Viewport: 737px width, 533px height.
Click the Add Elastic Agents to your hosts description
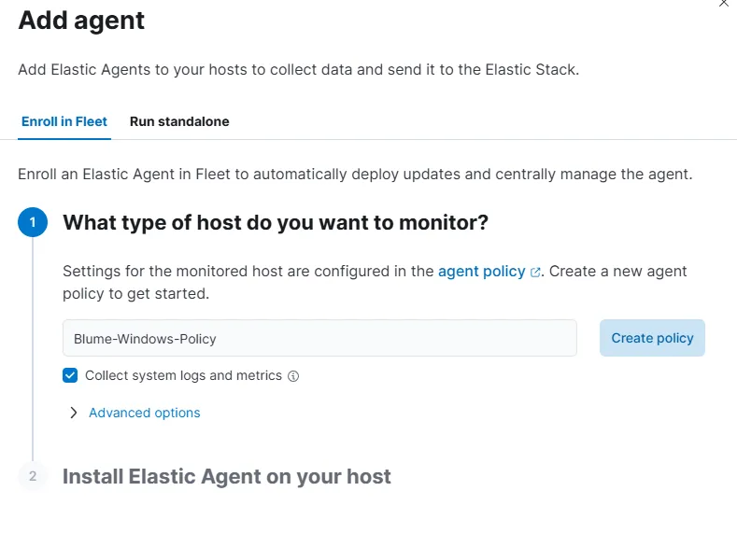[299, 70]
